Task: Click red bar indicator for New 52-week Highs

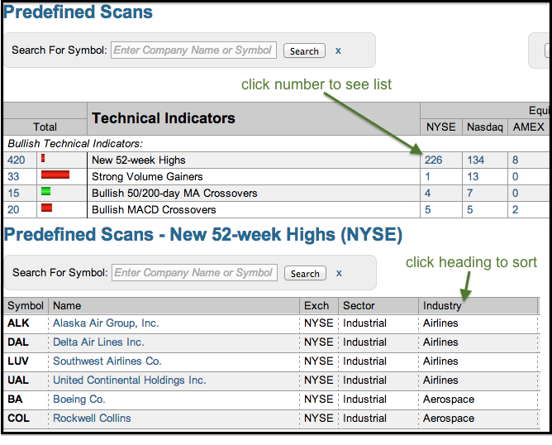Action: pos(43,158)
